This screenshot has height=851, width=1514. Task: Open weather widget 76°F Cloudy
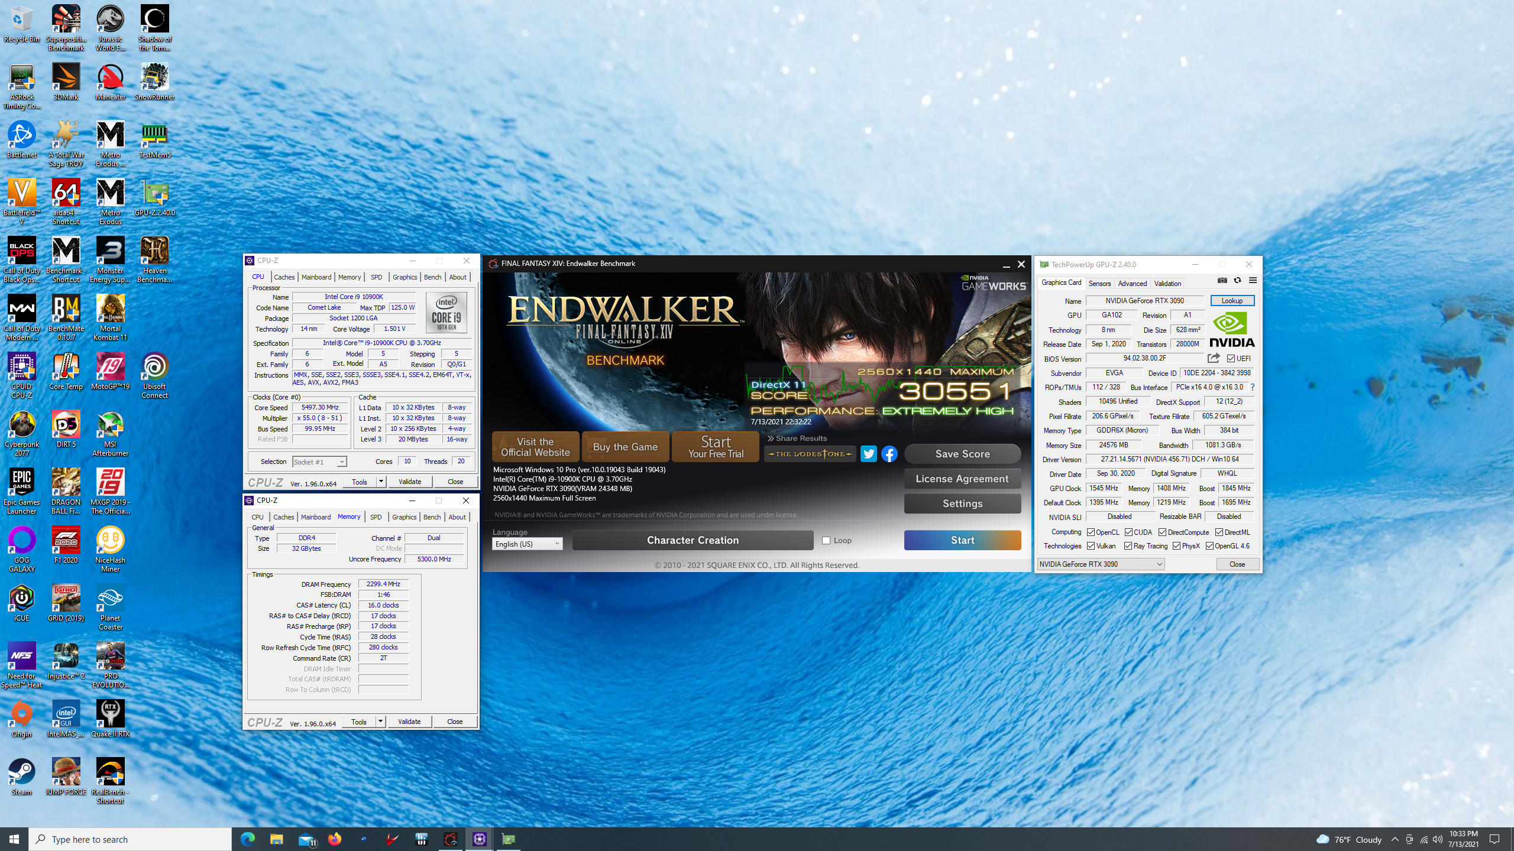[1349, 839]
